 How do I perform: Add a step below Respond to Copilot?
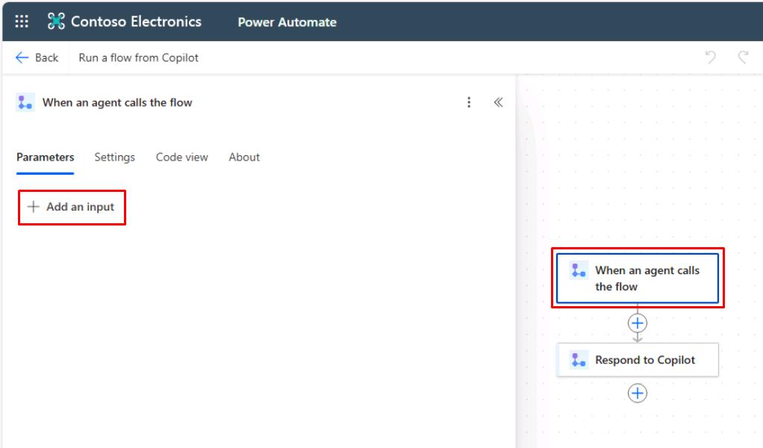pos(638,393)
